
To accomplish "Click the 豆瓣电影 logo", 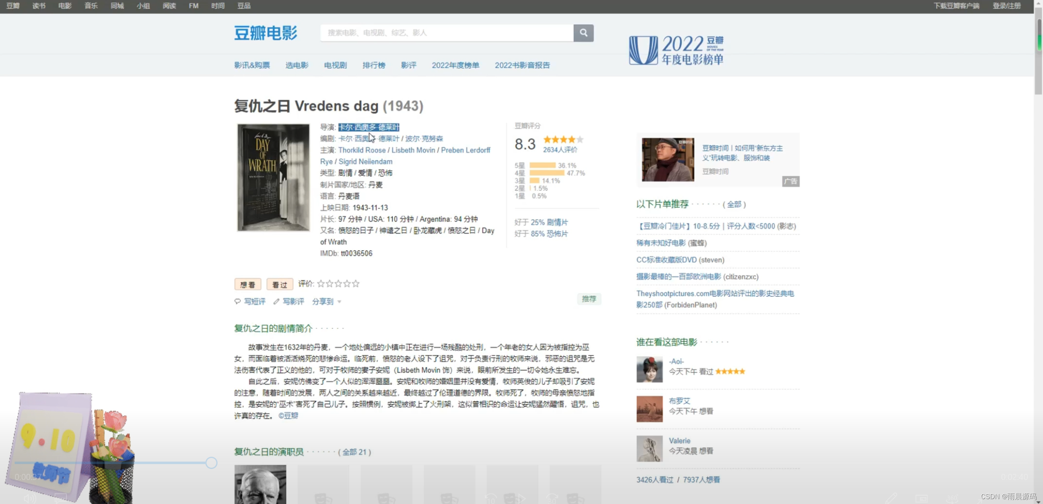I will [266, 33].
